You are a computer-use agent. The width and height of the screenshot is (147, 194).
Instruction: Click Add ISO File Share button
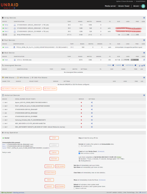[33, 88]
